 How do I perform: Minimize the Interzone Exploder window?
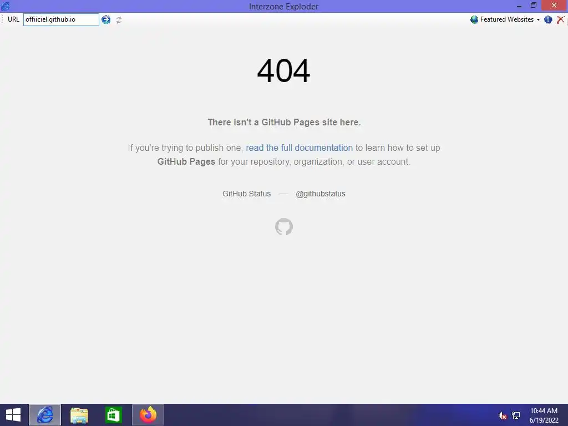[519, 6]
